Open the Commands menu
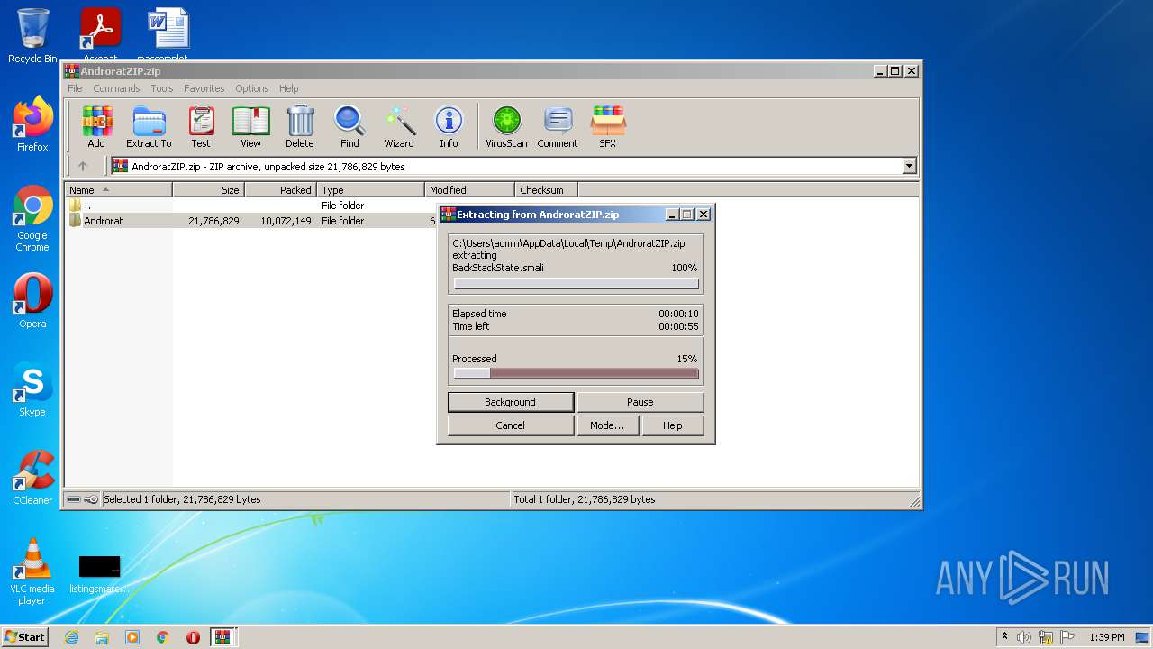The height and width of the screenshot is (649, 1153). click(x=116, y=88)
